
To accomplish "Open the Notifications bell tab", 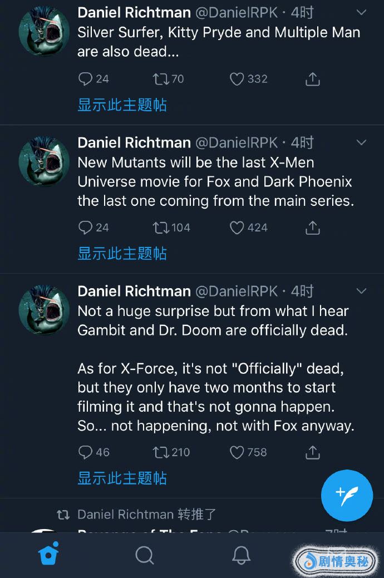I will [x=240, y=555].
